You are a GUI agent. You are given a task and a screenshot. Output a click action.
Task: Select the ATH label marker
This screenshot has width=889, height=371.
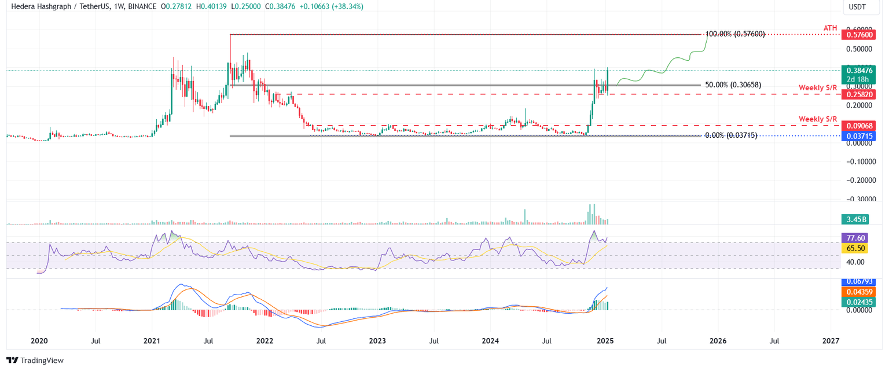coord(830,27)
